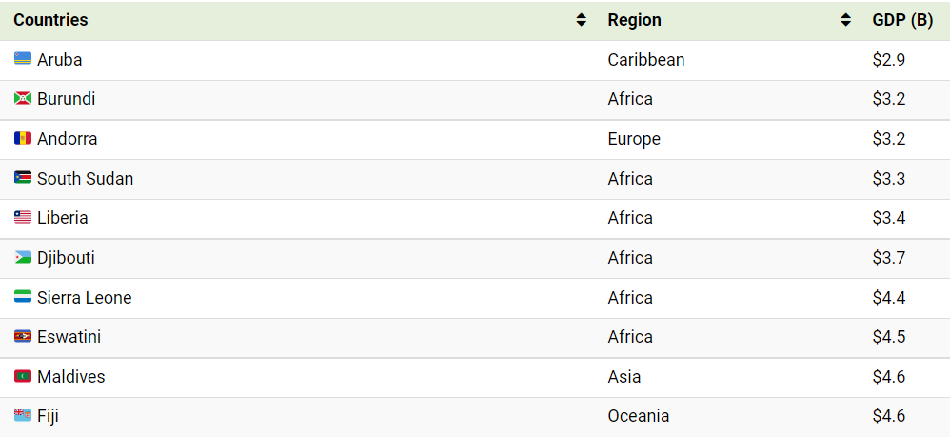Image resolution: width=950 pixels, height=439 pixels.
Task: Click the Sierra Leone flag icon
Action: (x=23, y=297)
